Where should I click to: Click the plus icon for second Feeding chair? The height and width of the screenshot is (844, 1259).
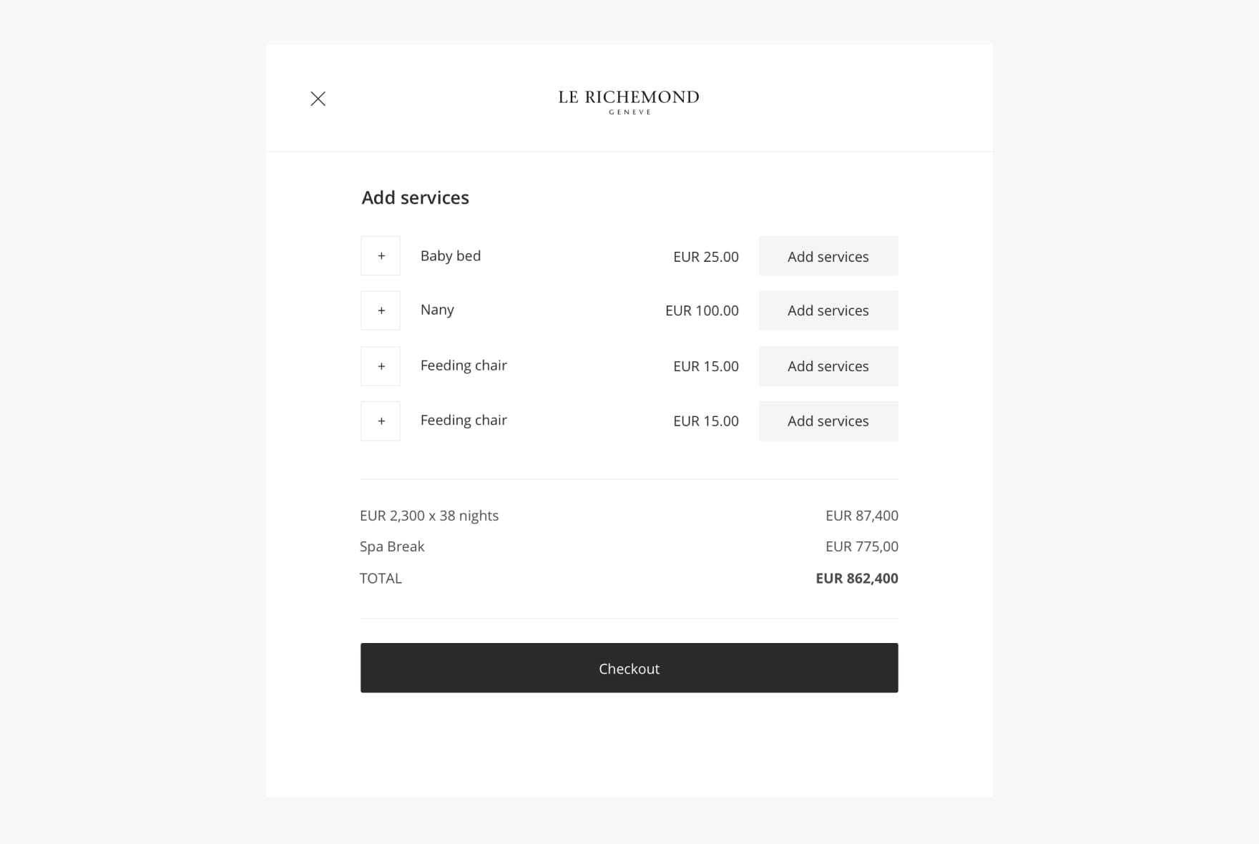pyautogui.click(x=381, y=421)
